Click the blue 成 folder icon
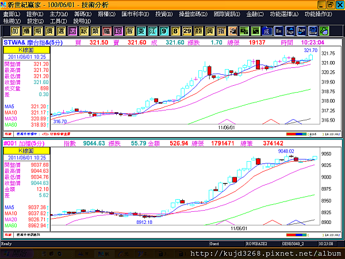The image size is (345, 259). 267,31
